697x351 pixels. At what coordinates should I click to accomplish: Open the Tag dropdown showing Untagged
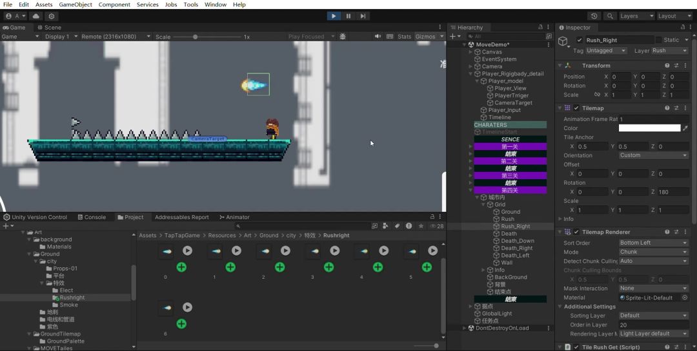606,51
